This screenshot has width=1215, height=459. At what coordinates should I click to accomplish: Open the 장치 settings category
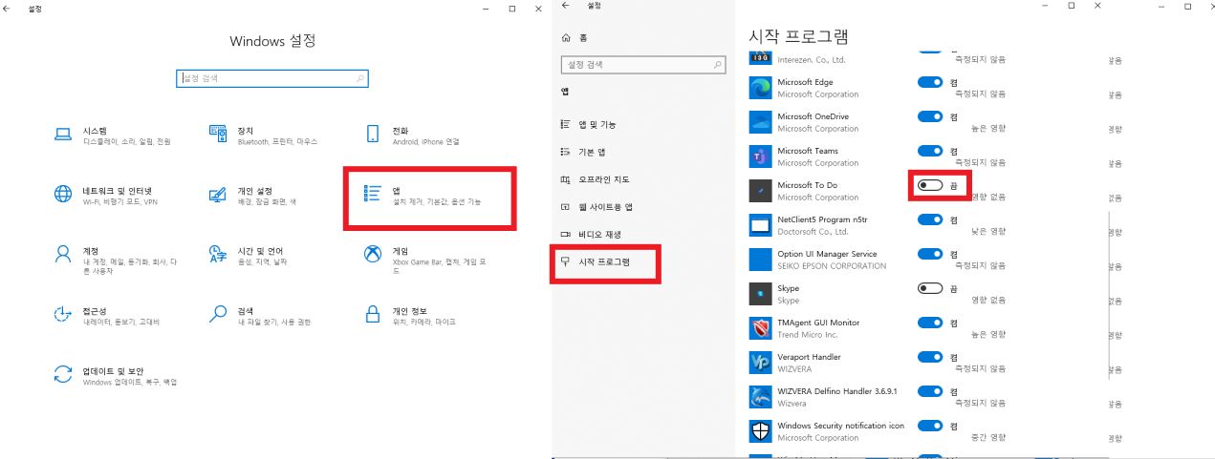(x=264, y=136)
